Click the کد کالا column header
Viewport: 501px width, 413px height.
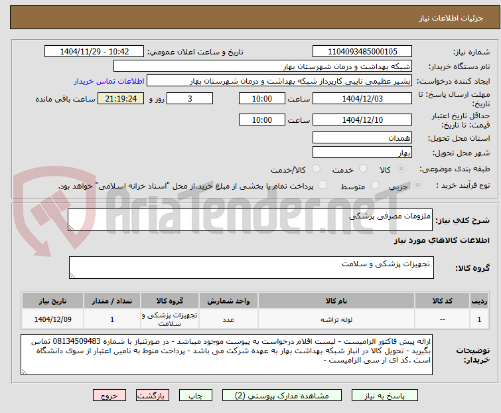tap(442, 301)
